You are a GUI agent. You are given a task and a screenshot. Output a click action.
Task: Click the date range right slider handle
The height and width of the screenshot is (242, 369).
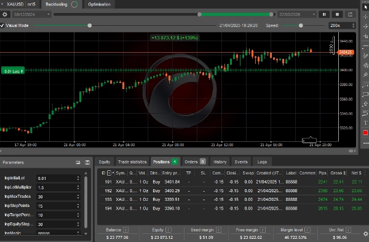pyautogui.click(x=271, y=14)
